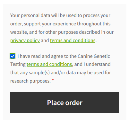Viewport: 129px width, 125px height.
Task: Click the word 'Testing' in the agreement label
Action: pos(18,65)
